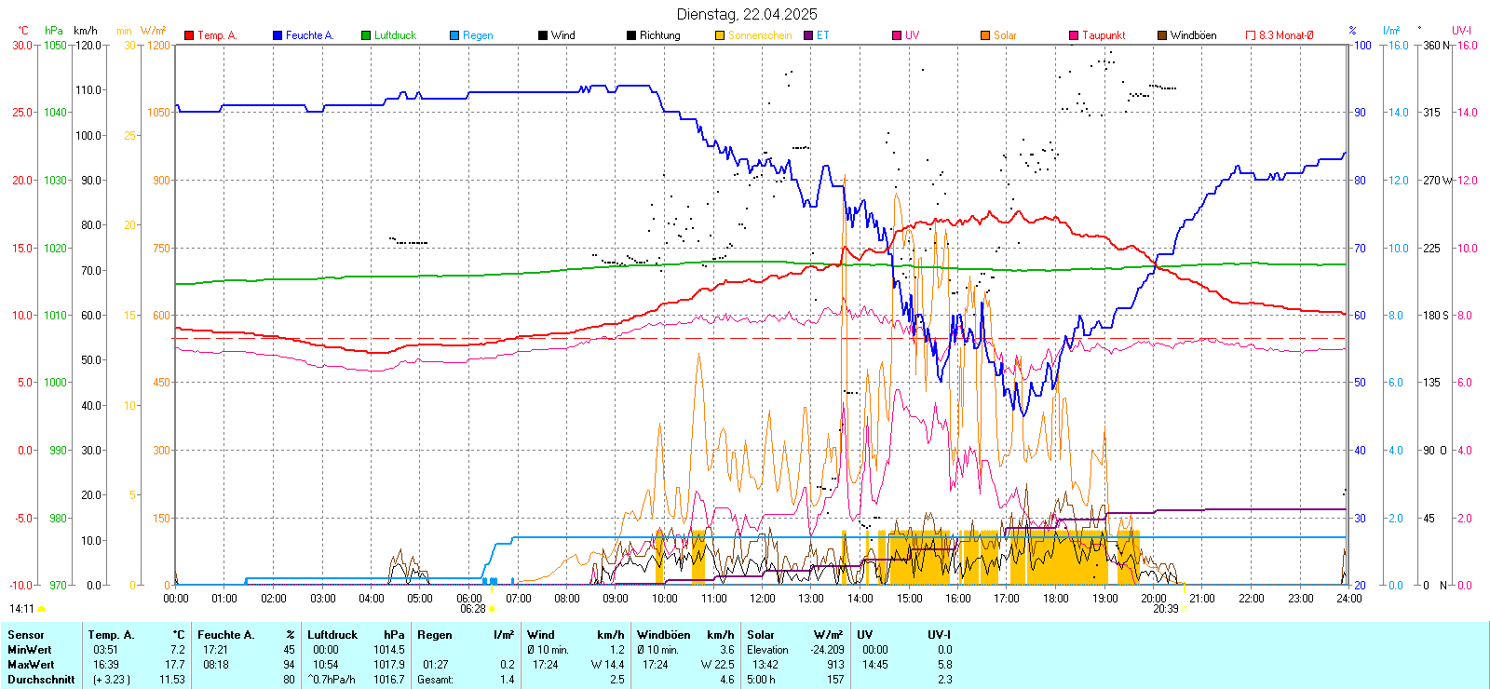Select the 12:00 tick on time axis

point(763,599)
